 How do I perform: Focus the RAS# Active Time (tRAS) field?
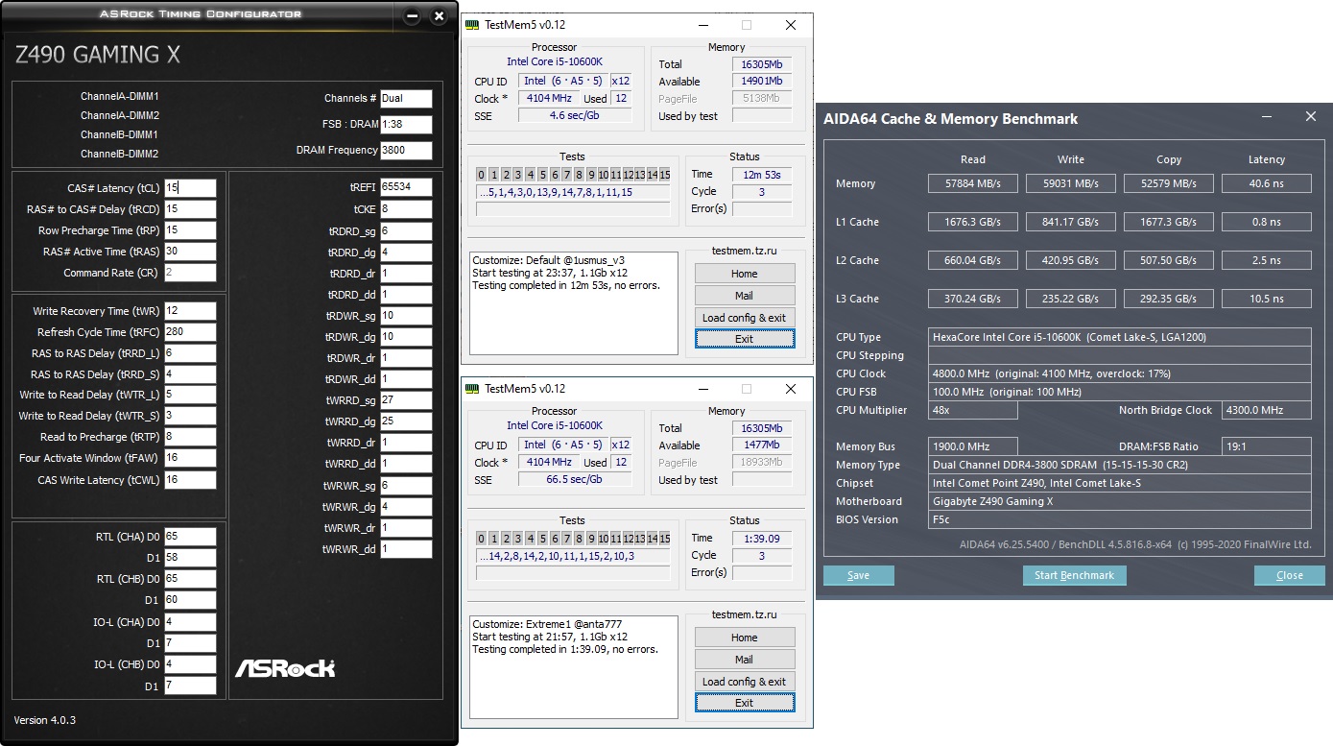(x=190, y=252)
